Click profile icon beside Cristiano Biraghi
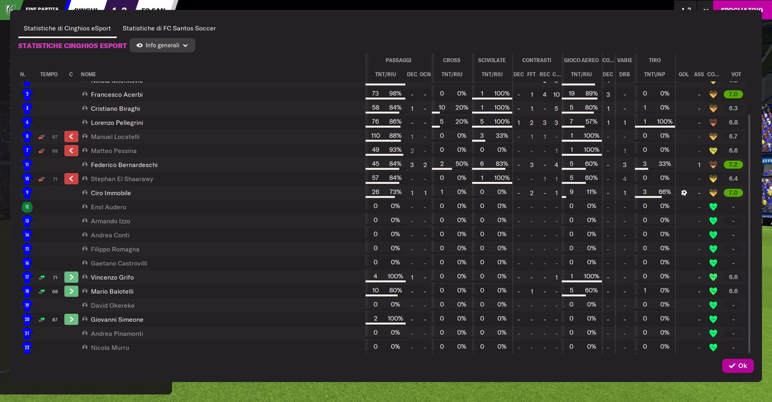 pyautogui.click(x=85, y=108)
